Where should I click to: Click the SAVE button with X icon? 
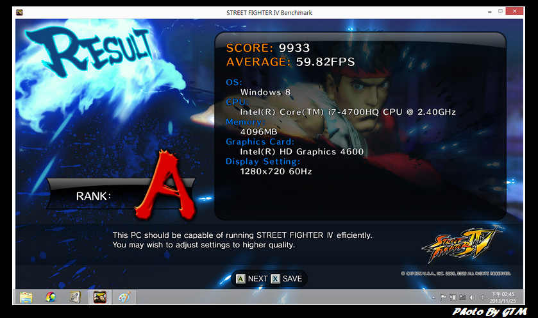click(x=287, y=278)
